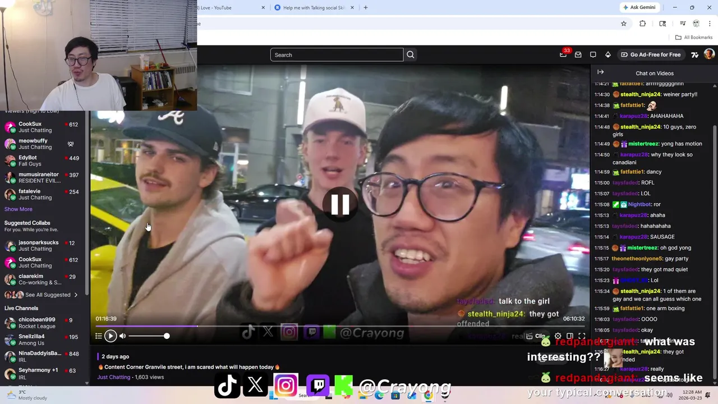Open Twitch notifications with 33 badge
This screenshot has width=718, height=404.
click(564, 54)
